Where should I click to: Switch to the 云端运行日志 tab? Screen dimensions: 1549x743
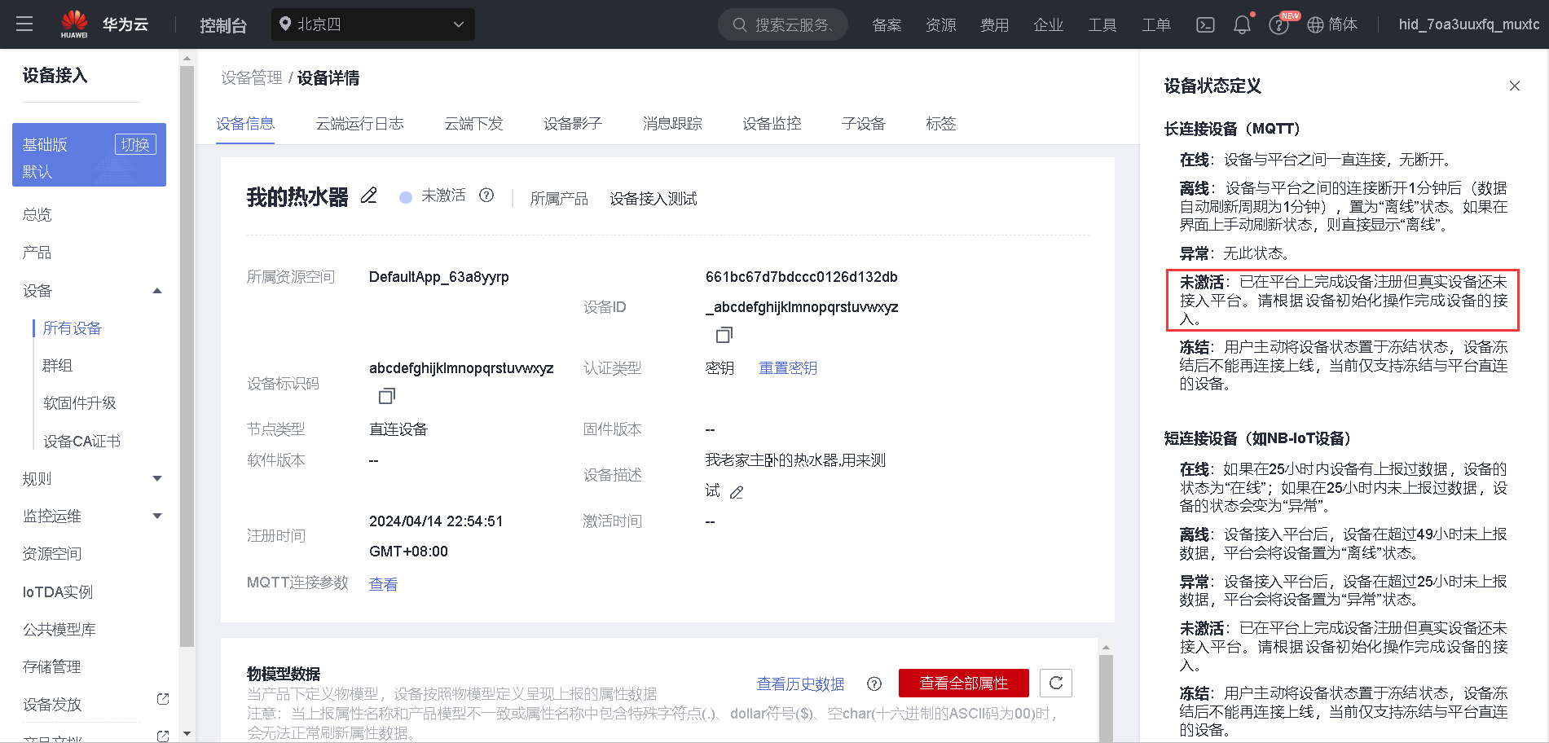point(359,124)
